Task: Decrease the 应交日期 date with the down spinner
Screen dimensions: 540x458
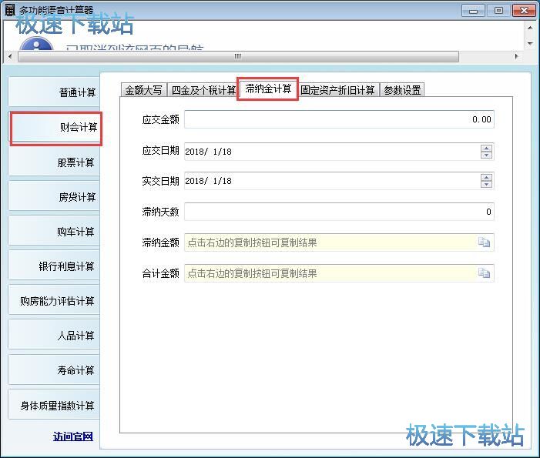Action: click(486, 155)
